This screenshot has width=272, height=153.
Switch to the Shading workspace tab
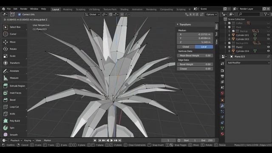[x=125, y=9]
